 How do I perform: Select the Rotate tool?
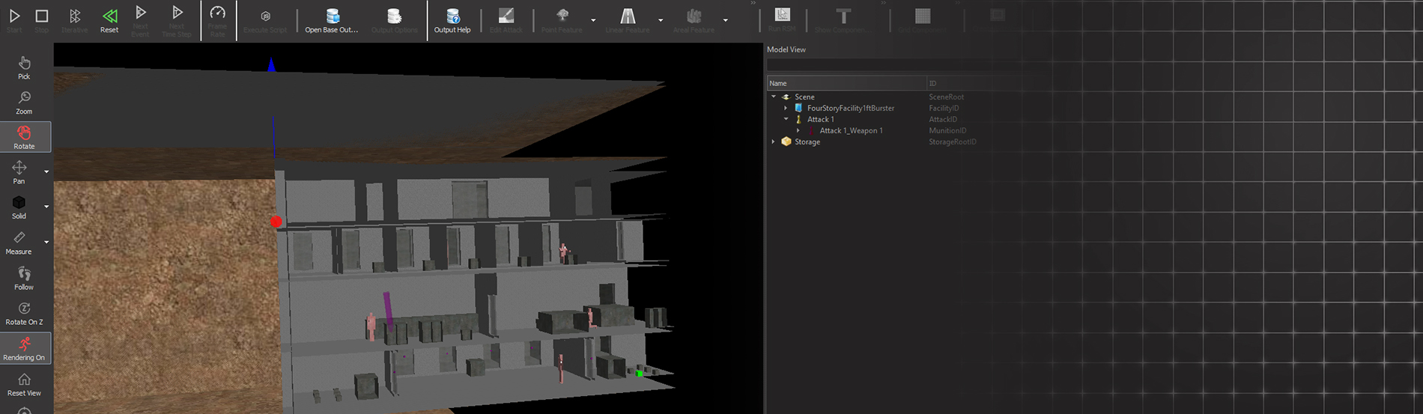(24, 137)
